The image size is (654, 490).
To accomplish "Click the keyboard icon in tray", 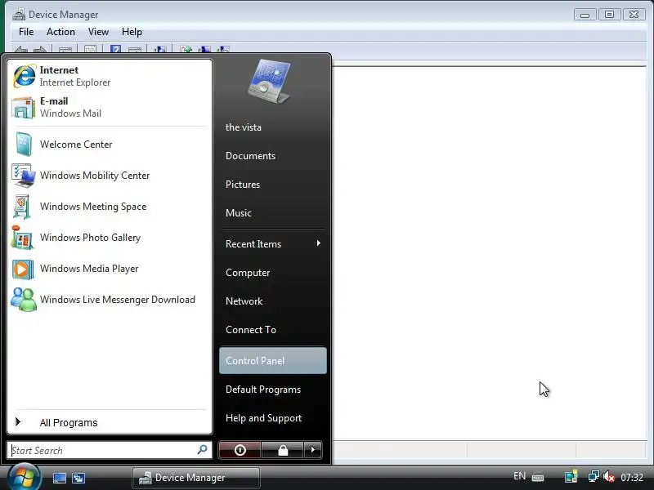I will coord(538,477).
